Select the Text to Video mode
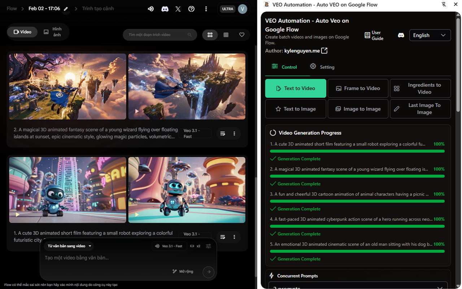The width and height of the screenshot is (462, 289). tap(296, 88)
